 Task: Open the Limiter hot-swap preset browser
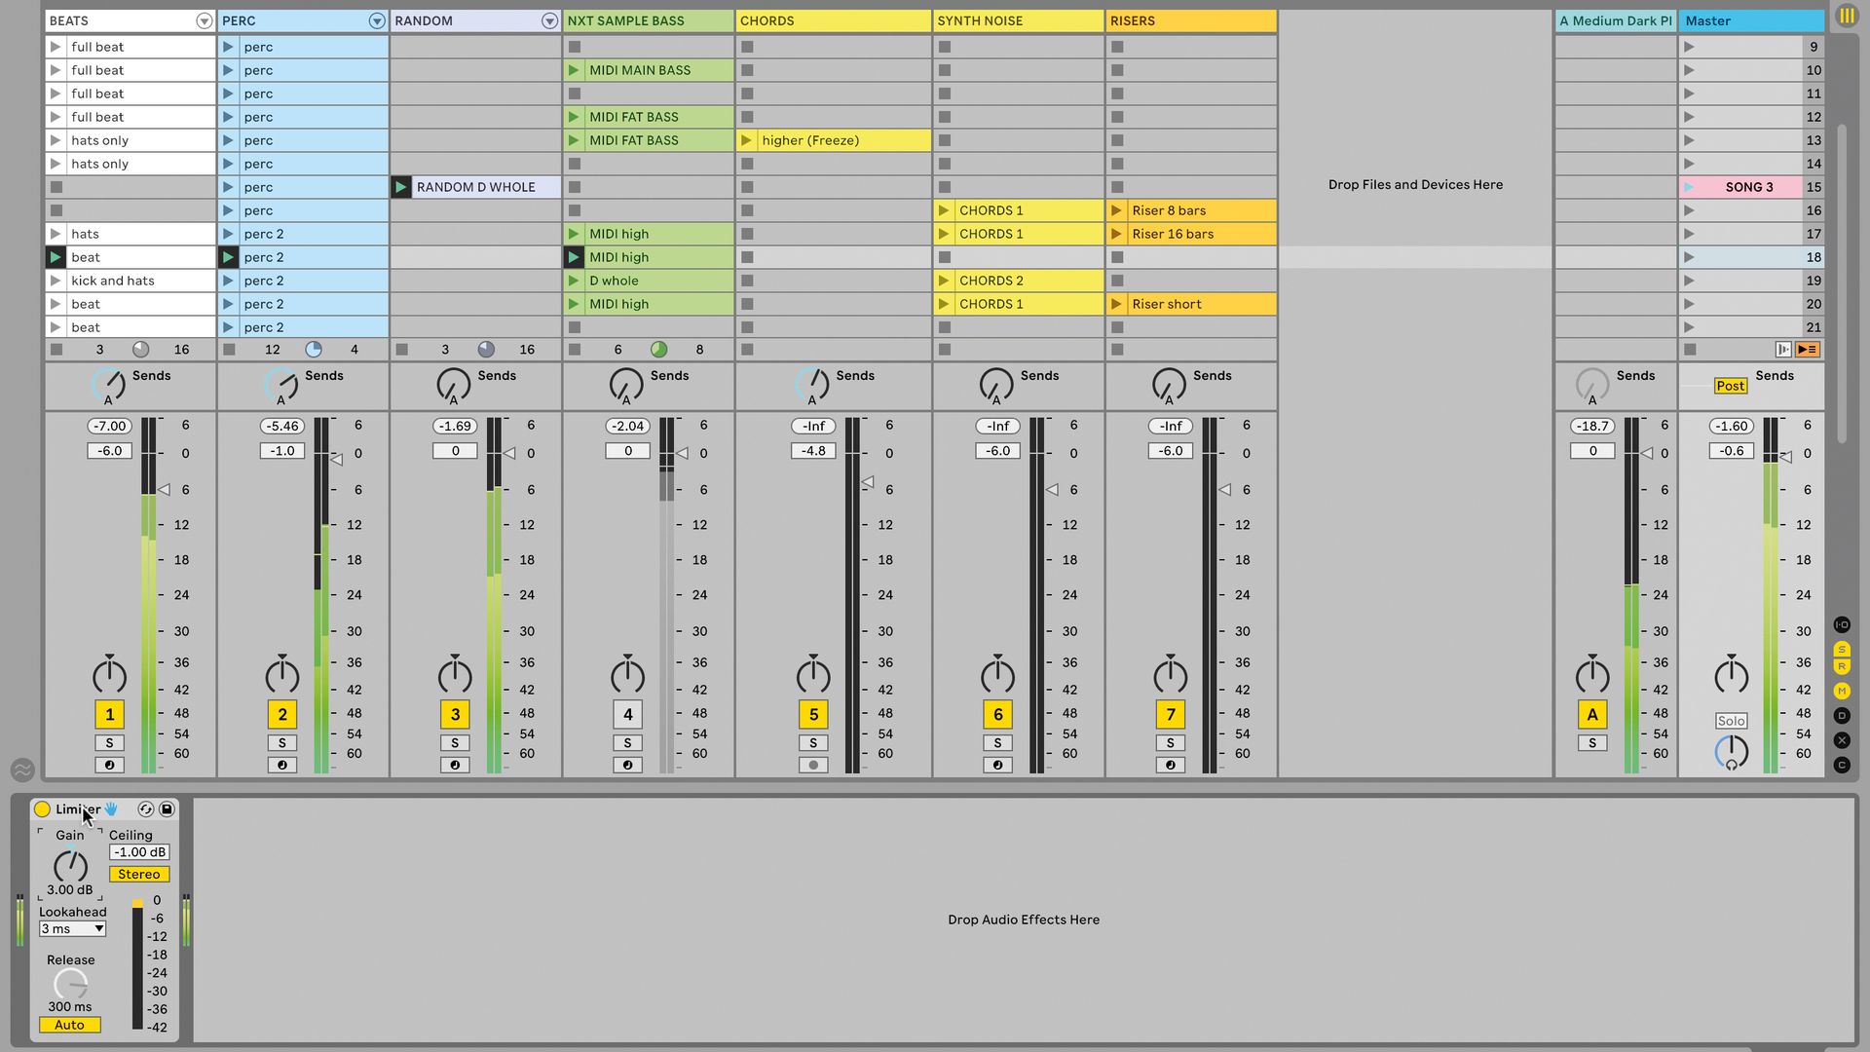tap(146, 808)
